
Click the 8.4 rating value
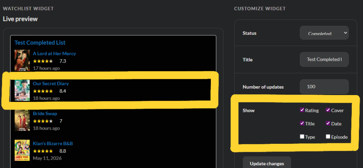point(63,91)
